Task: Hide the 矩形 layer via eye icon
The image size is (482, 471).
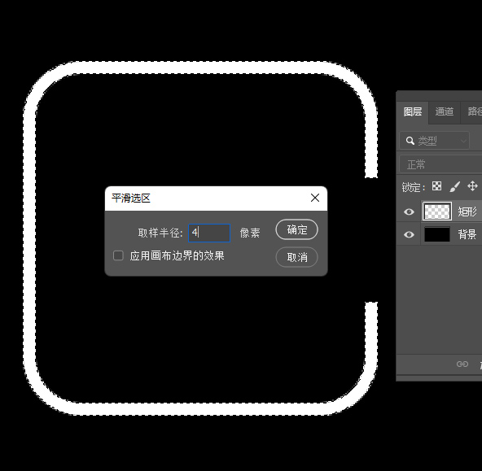Action: (409, 212)
